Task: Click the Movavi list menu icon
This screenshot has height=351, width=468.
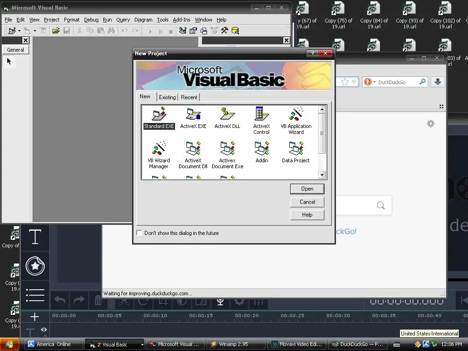Action: click(x=35, y=295)
